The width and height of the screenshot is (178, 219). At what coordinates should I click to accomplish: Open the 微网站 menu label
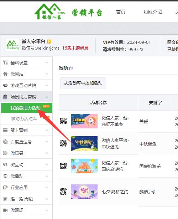(17, 74)
